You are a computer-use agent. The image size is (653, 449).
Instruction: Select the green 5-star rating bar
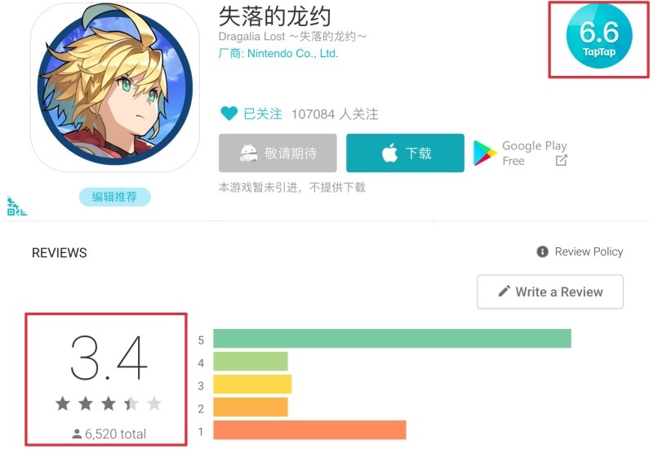(x=392, y=338)
